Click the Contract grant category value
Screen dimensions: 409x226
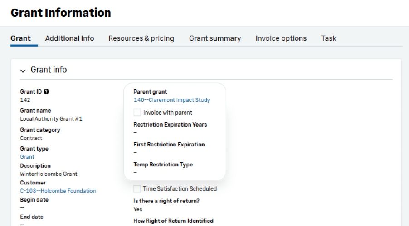coord(31,138)
